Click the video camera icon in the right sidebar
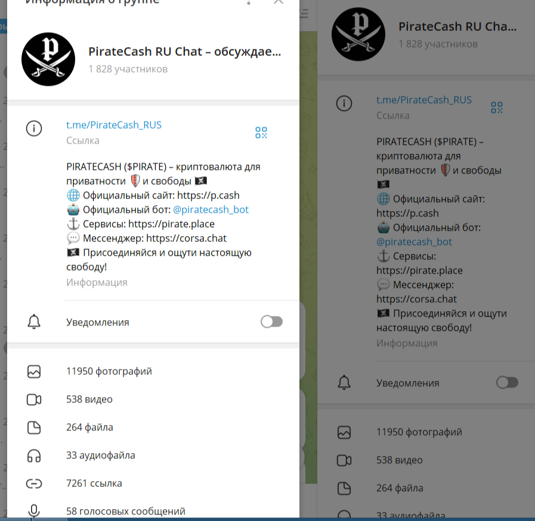Image resolution: width=535 pixels, height=521 pixels. pos(344,460)
